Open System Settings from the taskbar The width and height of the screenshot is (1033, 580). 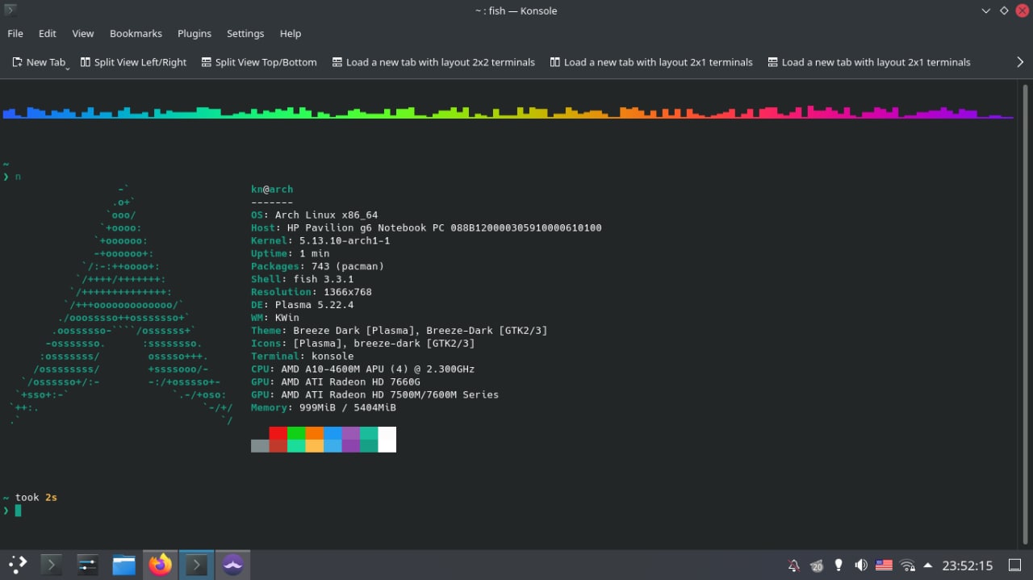pyautogui.click(x=87, y=565)
